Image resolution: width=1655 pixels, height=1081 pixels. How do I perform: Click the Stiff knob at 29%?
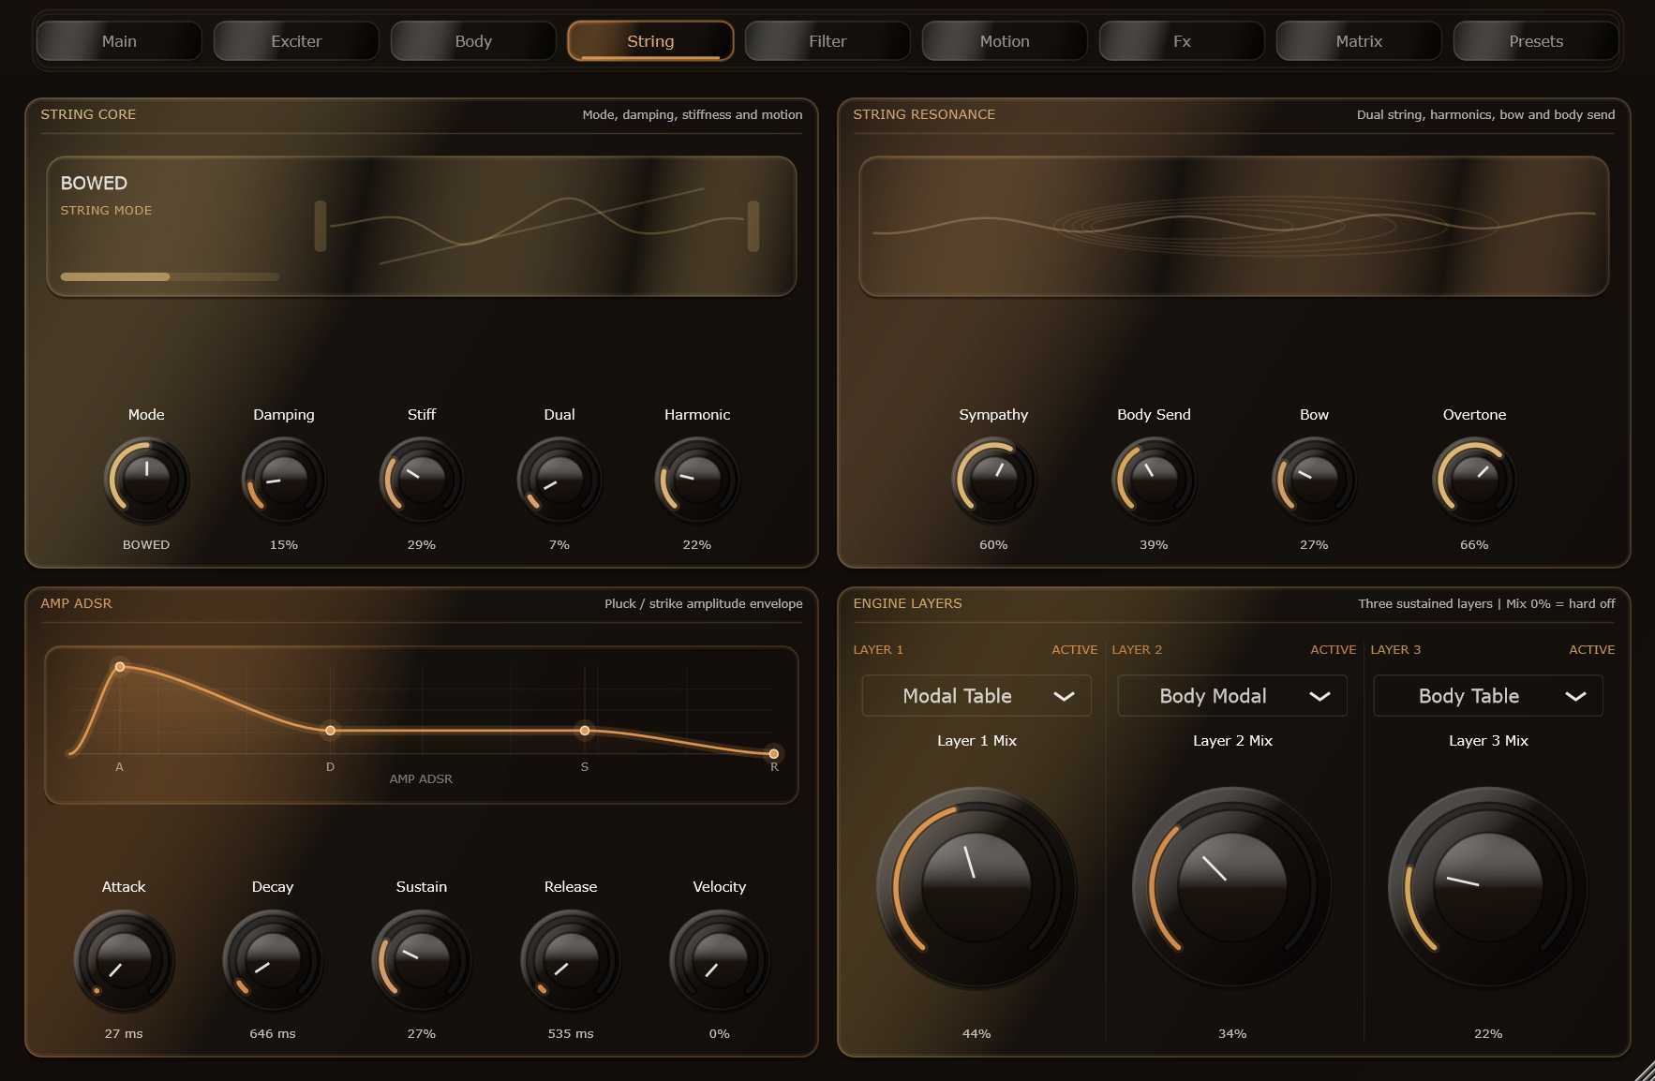[422, 480]
